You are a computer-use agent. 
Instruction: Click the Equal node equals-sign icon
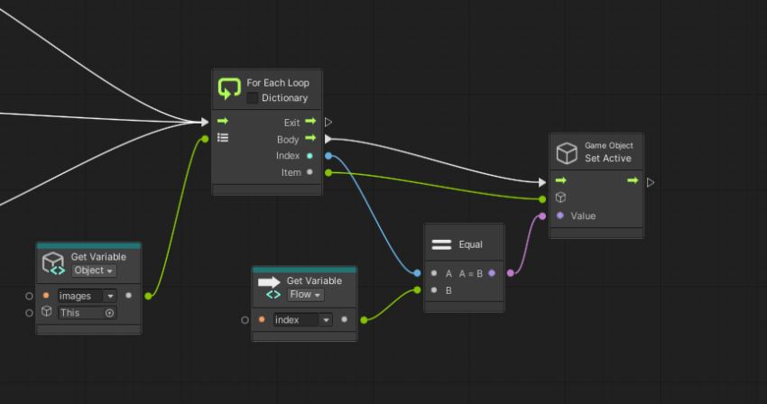click(441, 244)
